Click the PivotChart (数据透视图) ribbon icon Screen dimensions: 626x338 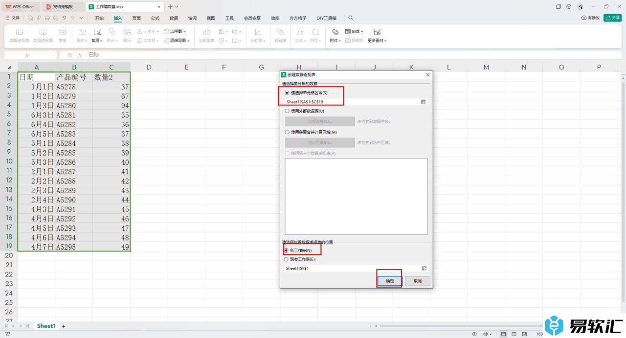point(43,32)
